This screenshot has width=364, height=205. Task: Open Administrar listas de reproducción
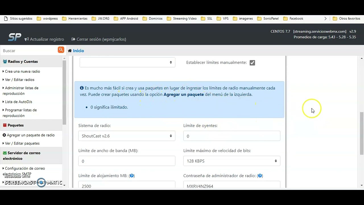20,91
